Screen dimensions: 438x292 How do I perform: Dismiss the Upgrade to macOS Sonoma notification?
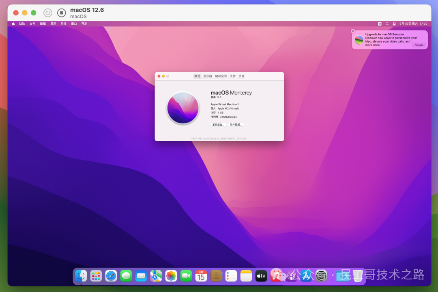(x=353, y=31)
